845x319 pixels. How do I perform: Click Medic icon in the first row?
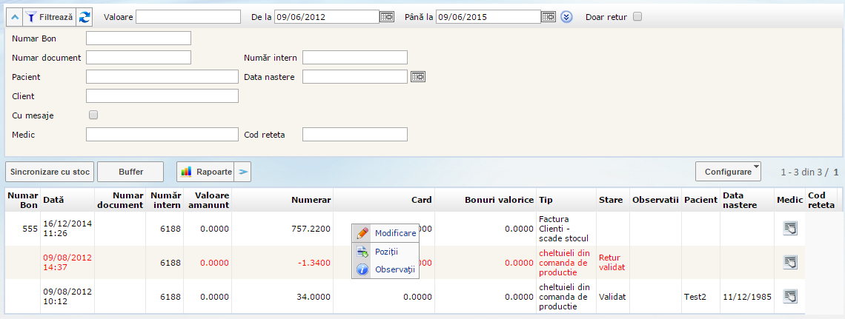[x=790, y=229]
